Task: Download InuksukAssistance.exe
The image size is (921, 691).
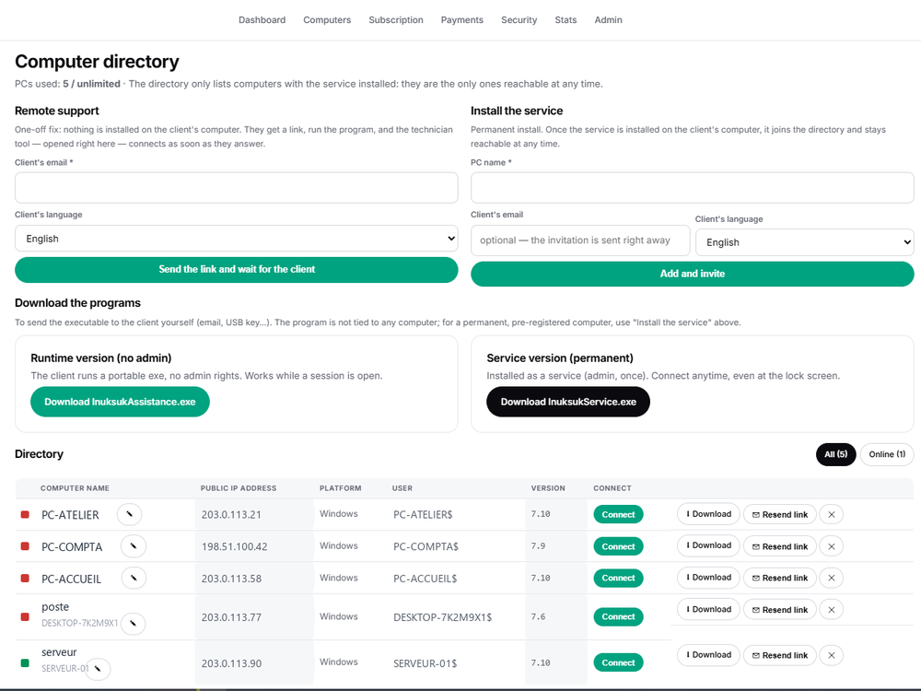Action: (120, 402)
